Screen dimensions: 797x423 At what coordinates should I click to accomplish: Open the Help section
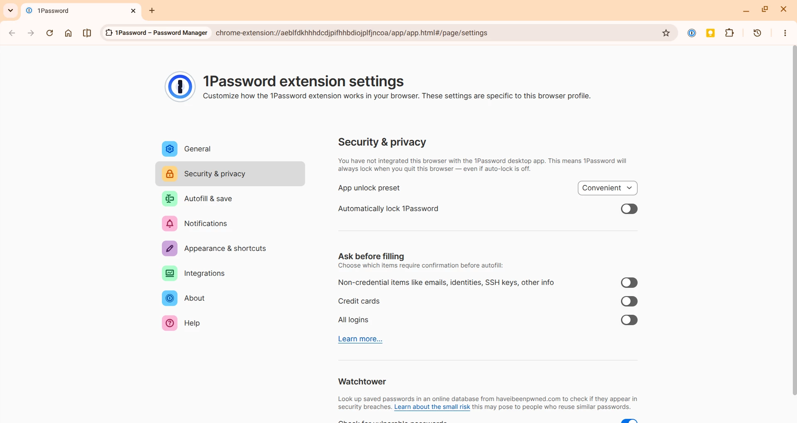pyautogui.click(x=230, y=323)
